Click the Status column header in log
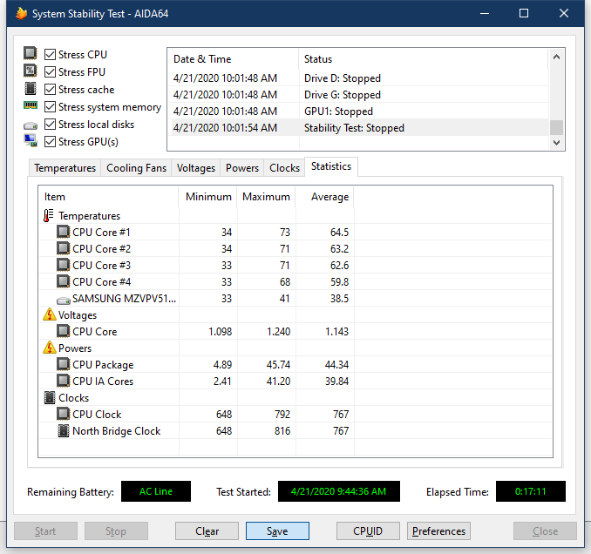This screenshot has width=591, height=554. (424, 59)
